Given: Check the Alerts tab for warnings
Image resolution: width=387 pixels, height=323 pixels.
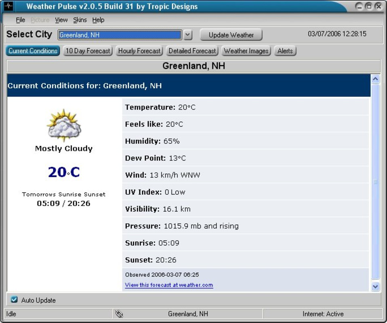Looking at the screenshot, I should click(285, 51).
